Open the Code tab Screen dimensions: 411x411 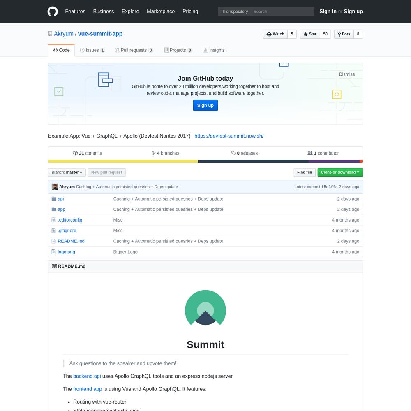(x=61, y=50)
